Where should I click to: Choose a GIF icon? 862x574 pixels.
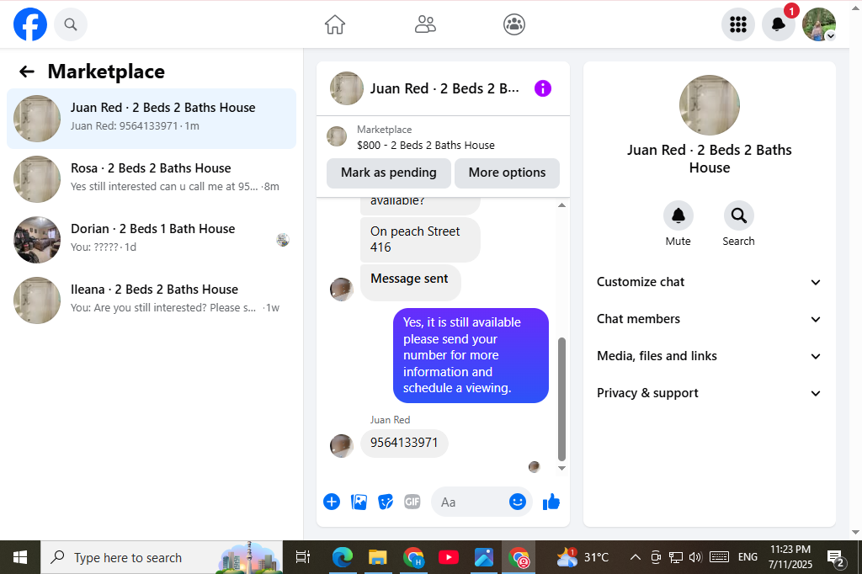coord(412,502)
